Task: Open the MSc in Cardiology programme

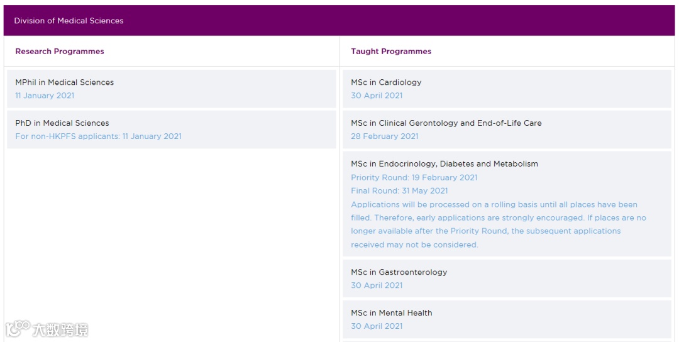Action: tap(386, 82)
